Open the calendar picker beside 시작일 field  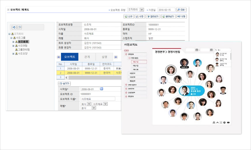pyautogui.click(x=102, y=89)
